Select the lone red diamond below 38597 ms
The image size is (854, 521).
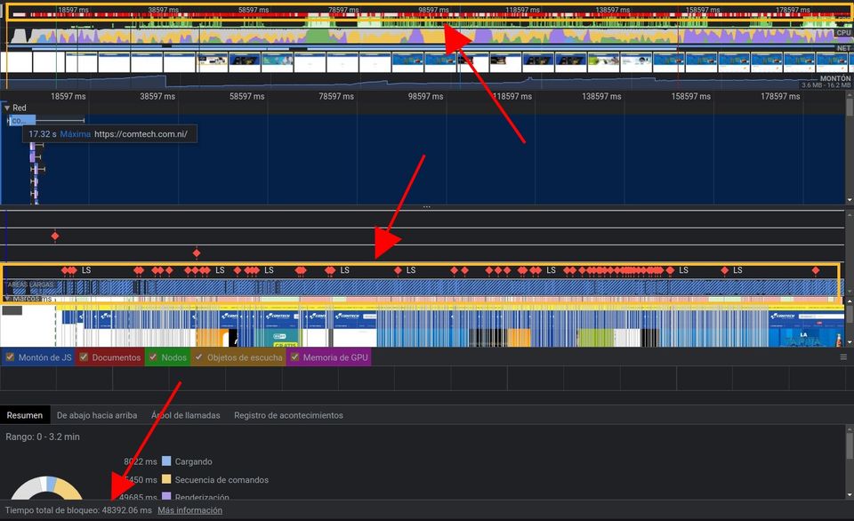tap(197, 252)
